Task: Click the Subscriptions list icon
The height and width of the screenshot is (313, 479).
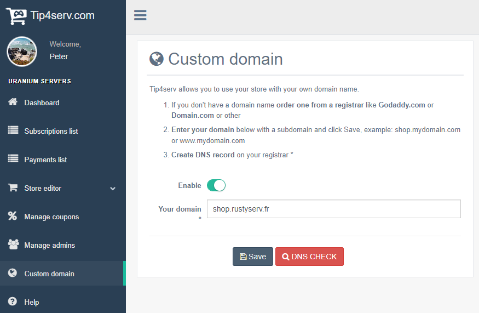Action: [x=13, y=131]
